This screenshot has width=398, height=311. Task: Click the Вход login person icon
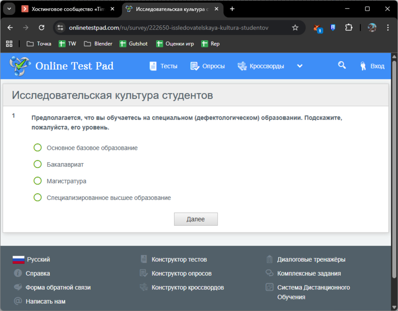point(362,66)
